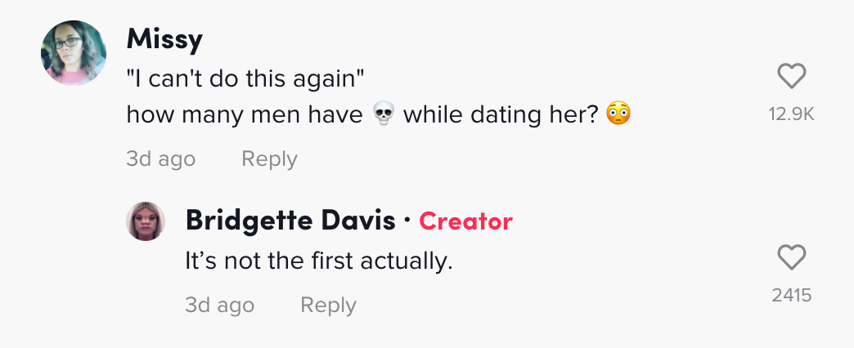The height and width of the screenshot is (348, 854).
Task: Reply to Missy's comment
Action: [x=269, y=158]
